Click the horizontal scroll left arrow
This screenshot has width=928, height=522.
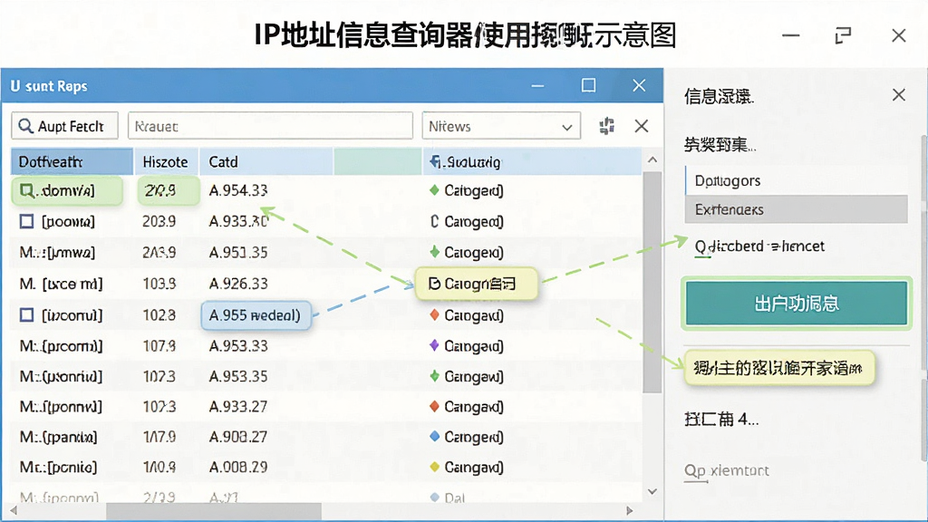coord(14,510)
